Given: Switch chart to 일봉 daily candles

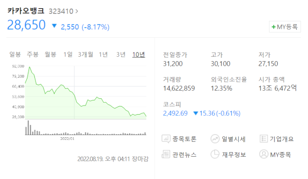Looking at the screenshot, I should (x=15, y=54).
